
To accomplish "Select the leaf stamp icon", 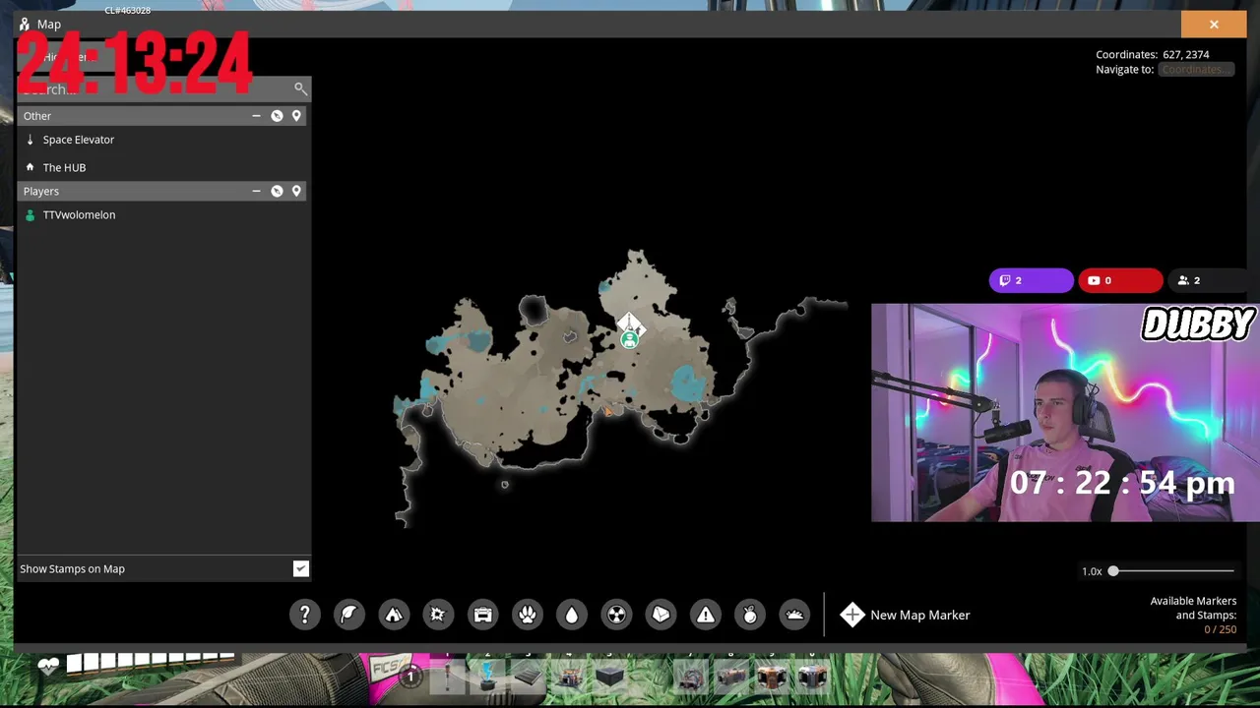I will coord(349,615).
